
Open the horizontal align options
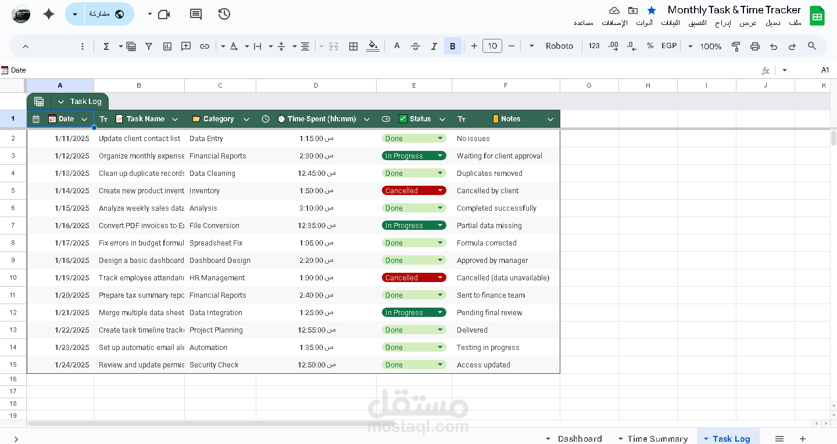tap(305, 46)
